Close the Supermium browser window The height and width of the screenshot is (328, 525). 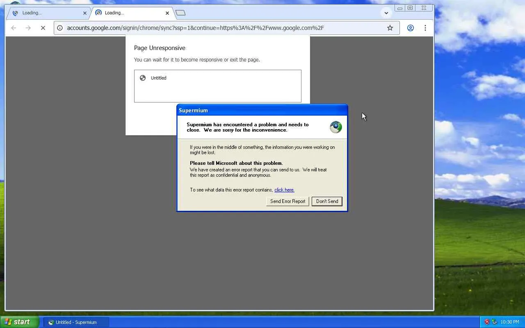(x=424, y=8)
